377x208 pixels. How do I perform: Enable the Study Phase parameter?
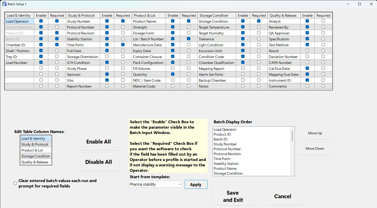(x=107, y=68)
